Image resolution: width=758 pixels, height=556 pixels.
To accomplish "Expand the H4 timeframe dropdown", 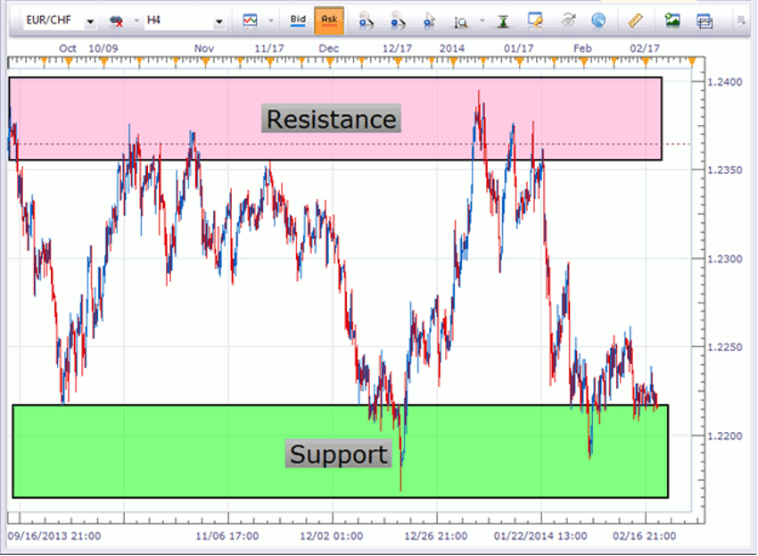I will pyautogui.click(x=219, y=21).
